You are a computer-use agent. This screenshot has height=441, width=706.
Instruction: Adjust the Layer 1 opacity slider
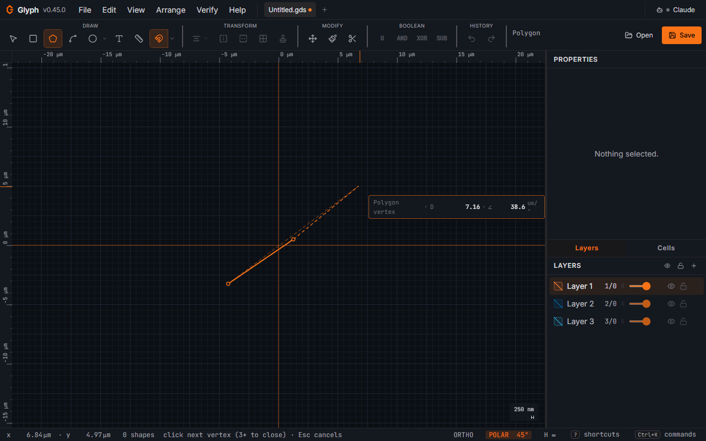(640, 286)
